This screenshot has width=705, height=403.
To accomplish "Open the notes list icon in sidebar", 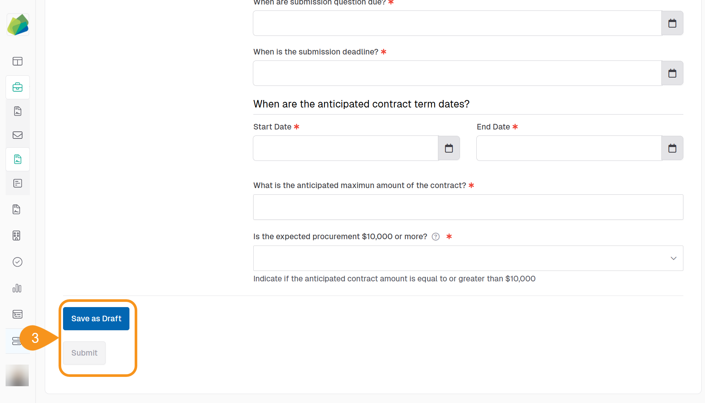I will [x=18, y=183].
